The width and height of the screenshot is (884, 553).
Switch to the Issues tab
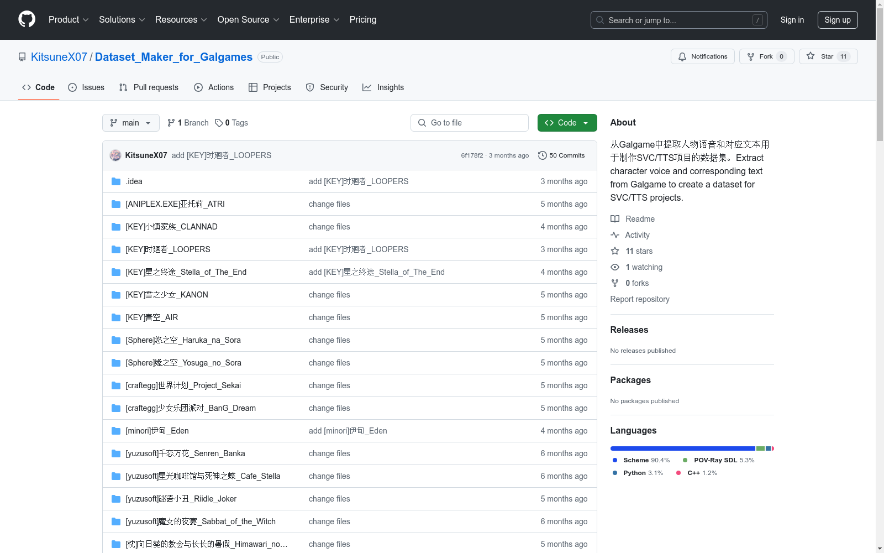[86, 87]
